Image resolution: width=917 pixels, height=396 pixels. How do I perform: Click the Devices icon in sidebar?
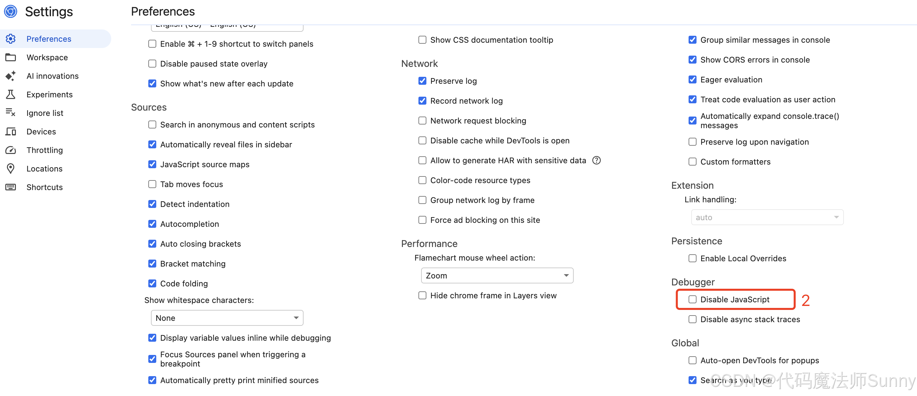11,131
